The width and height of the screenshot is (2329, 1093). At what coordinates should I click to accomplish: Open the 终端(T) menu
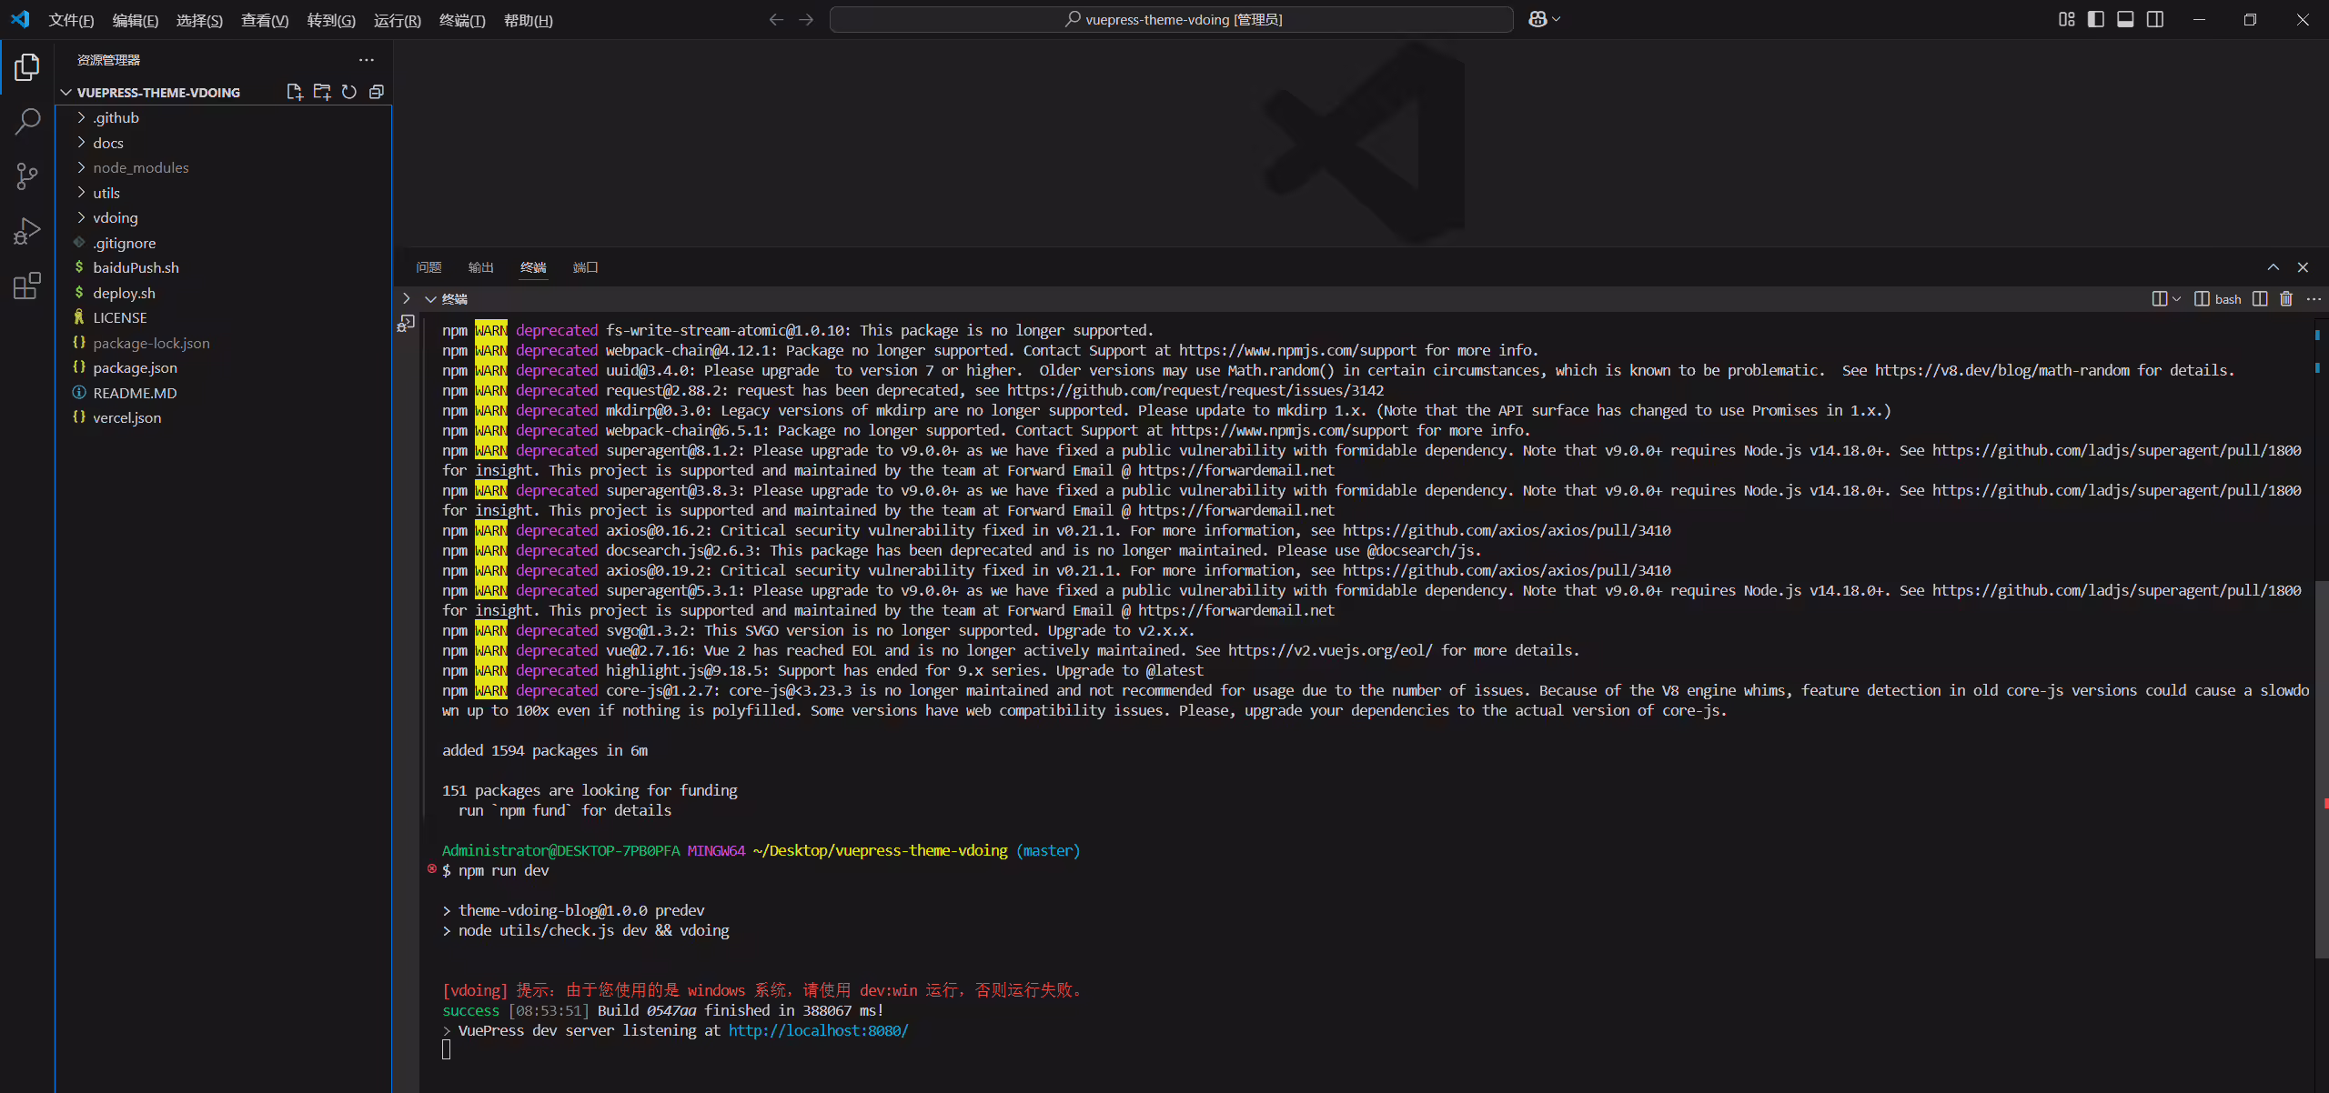tap(462, 20)
